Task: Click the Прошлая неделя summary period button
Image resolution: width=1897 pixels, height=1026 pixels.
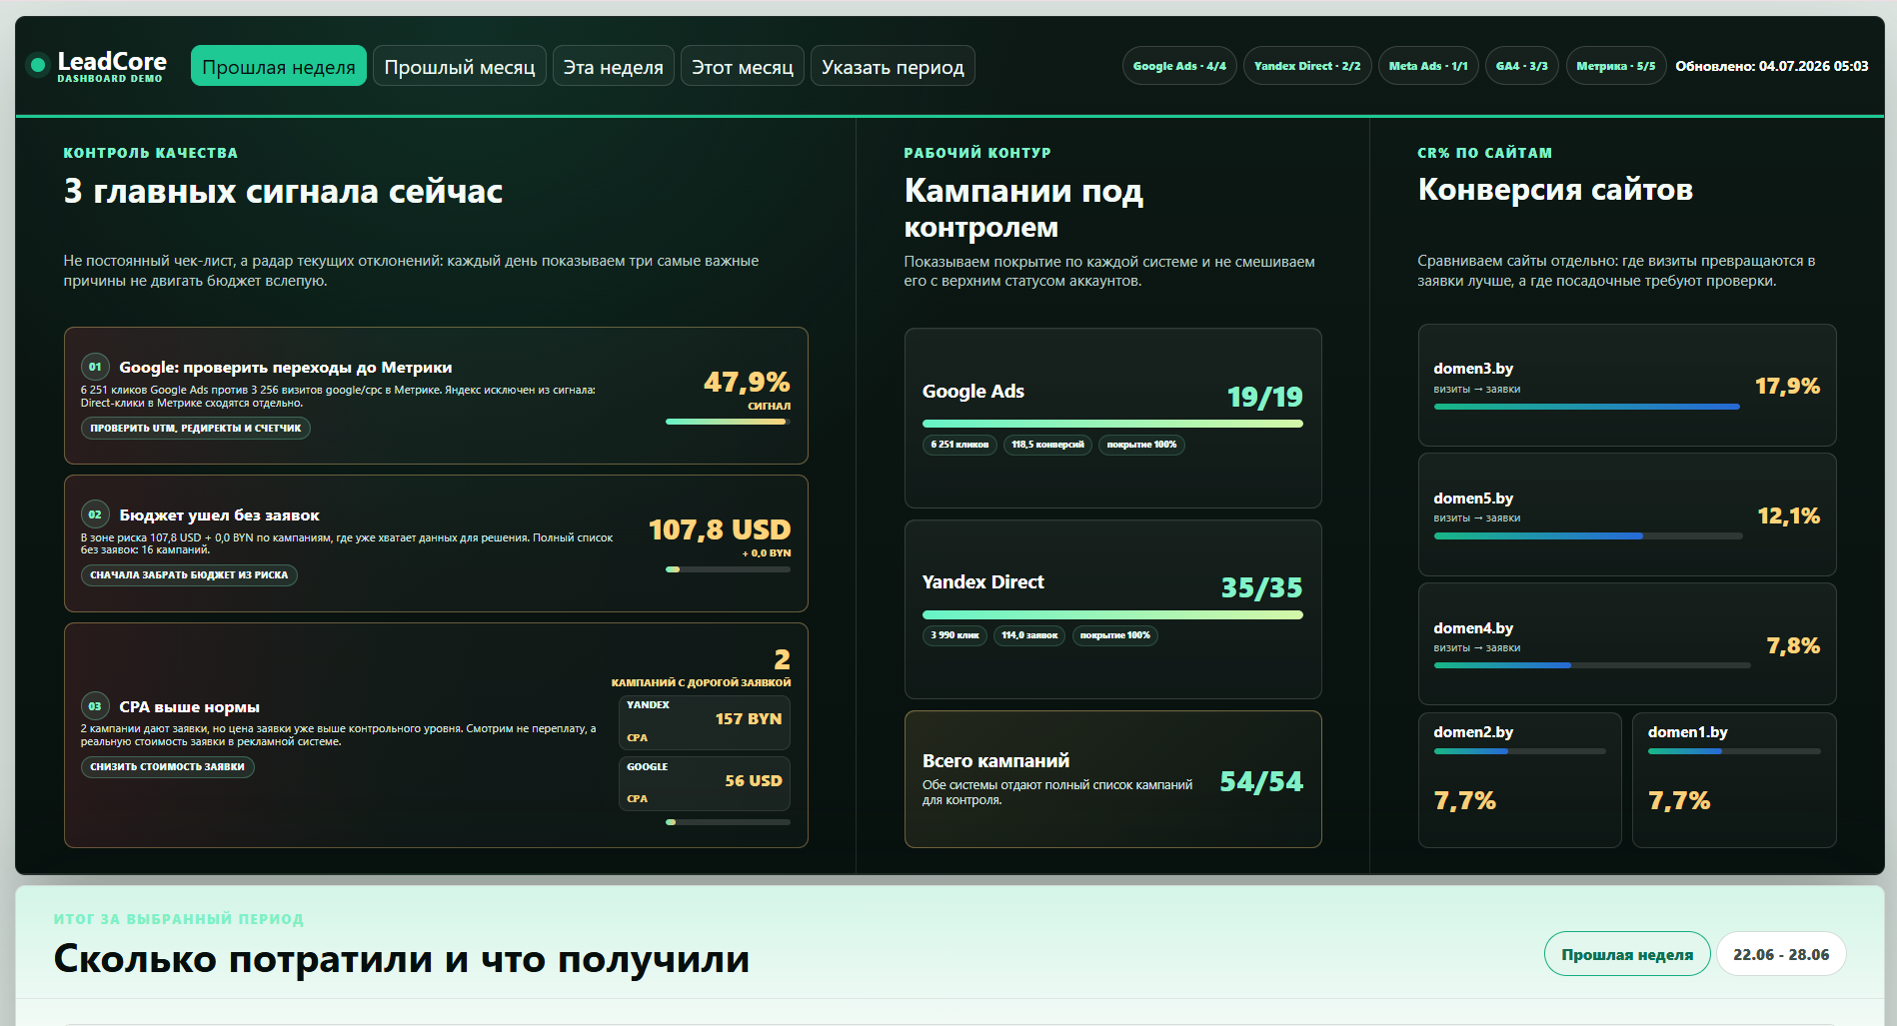Action: [1627, 954]
